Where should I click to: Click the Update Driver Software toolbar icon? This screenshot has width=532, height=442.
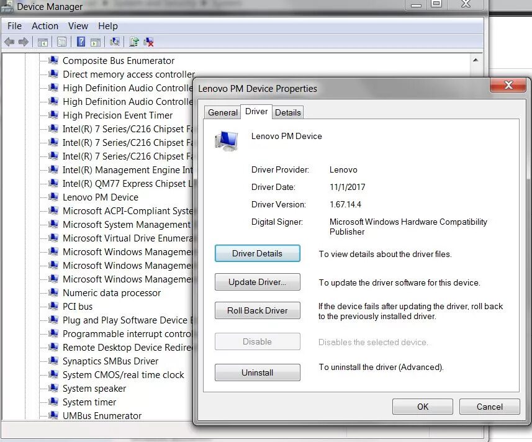coord(133,42)
